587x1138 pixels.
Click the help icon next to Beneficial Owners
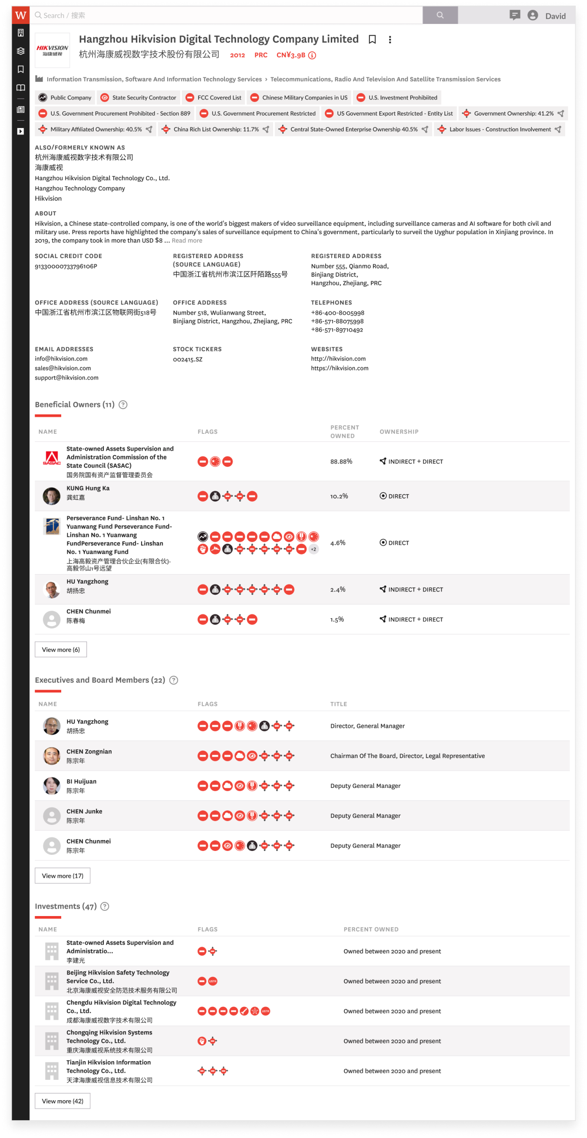[x=123, y=405]
